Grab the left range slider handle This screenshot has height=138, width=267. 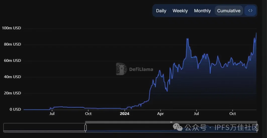85,128
